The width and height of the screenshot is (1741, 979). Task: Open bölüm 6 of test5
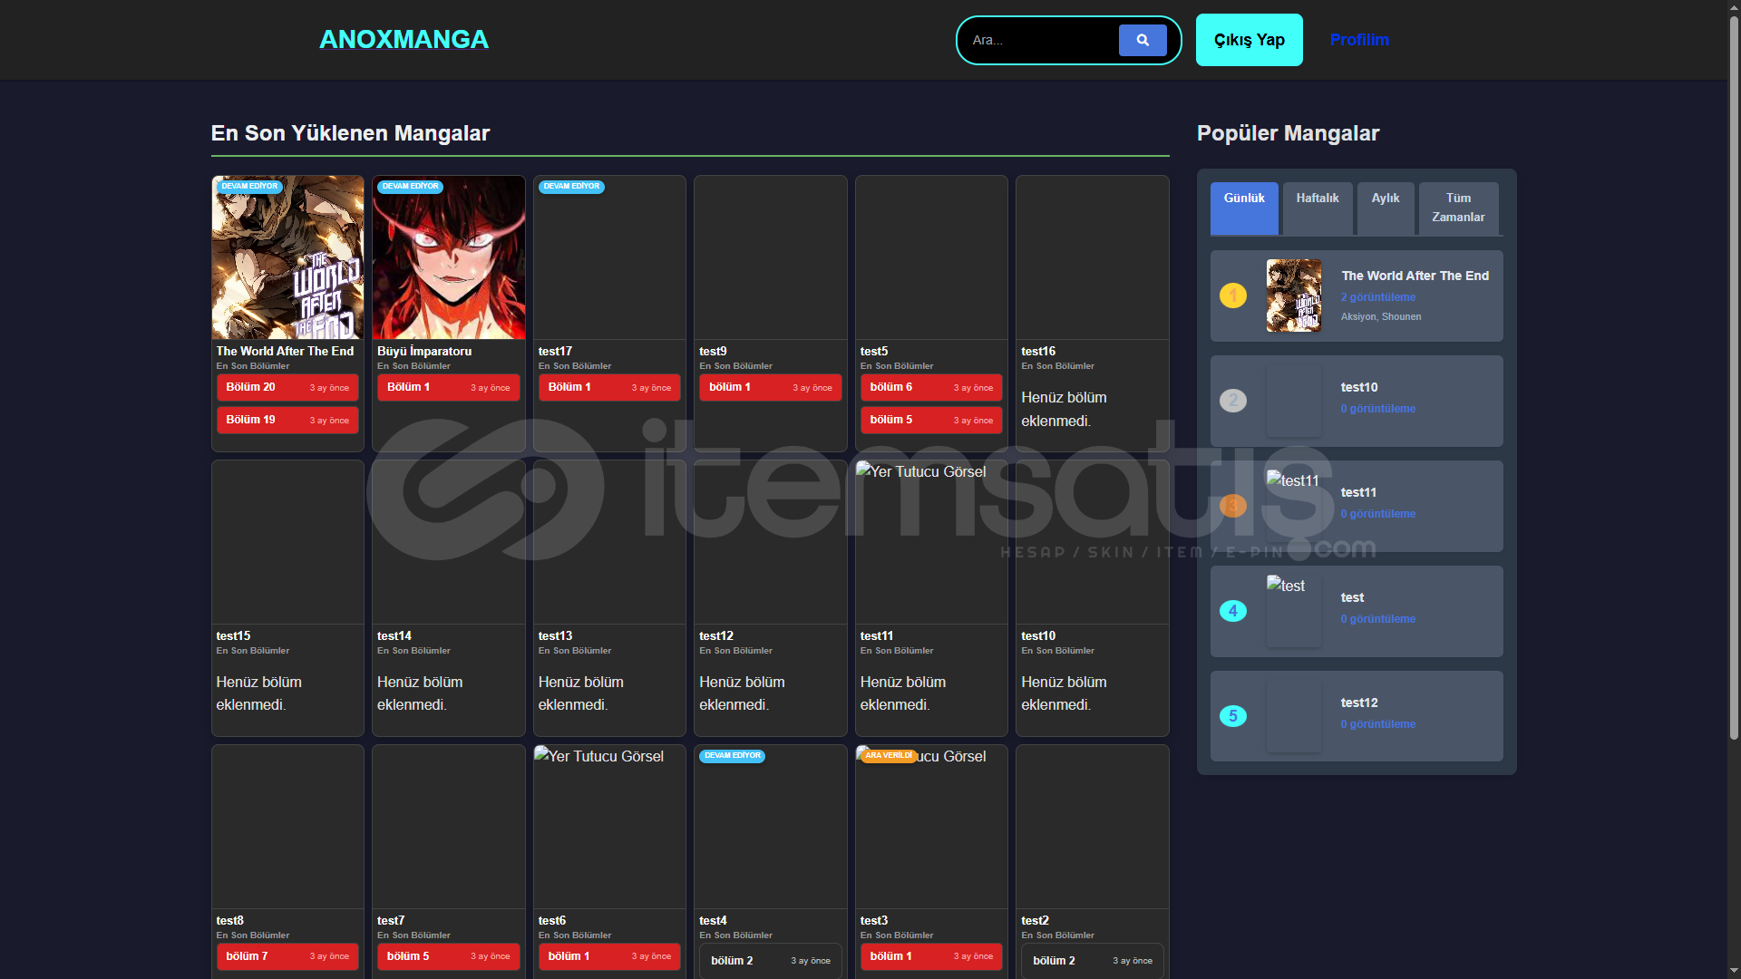point(930,387)
